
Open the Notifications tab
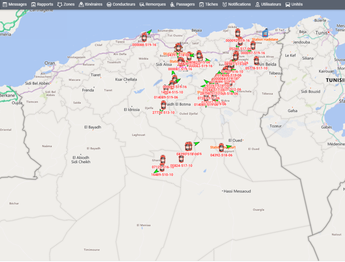coord(236,5)
